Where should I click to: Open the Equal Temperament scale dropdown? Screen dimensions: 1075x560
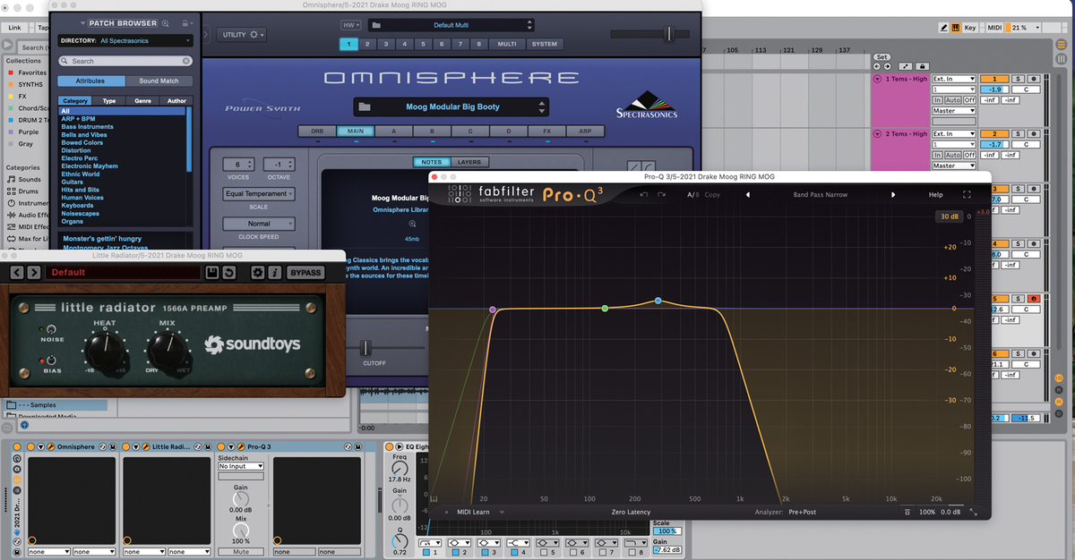(259, 193)
